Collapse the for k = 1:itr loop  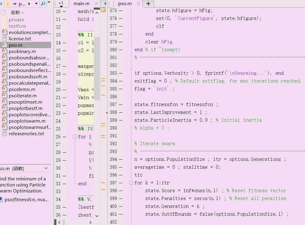tap(131, 183)
